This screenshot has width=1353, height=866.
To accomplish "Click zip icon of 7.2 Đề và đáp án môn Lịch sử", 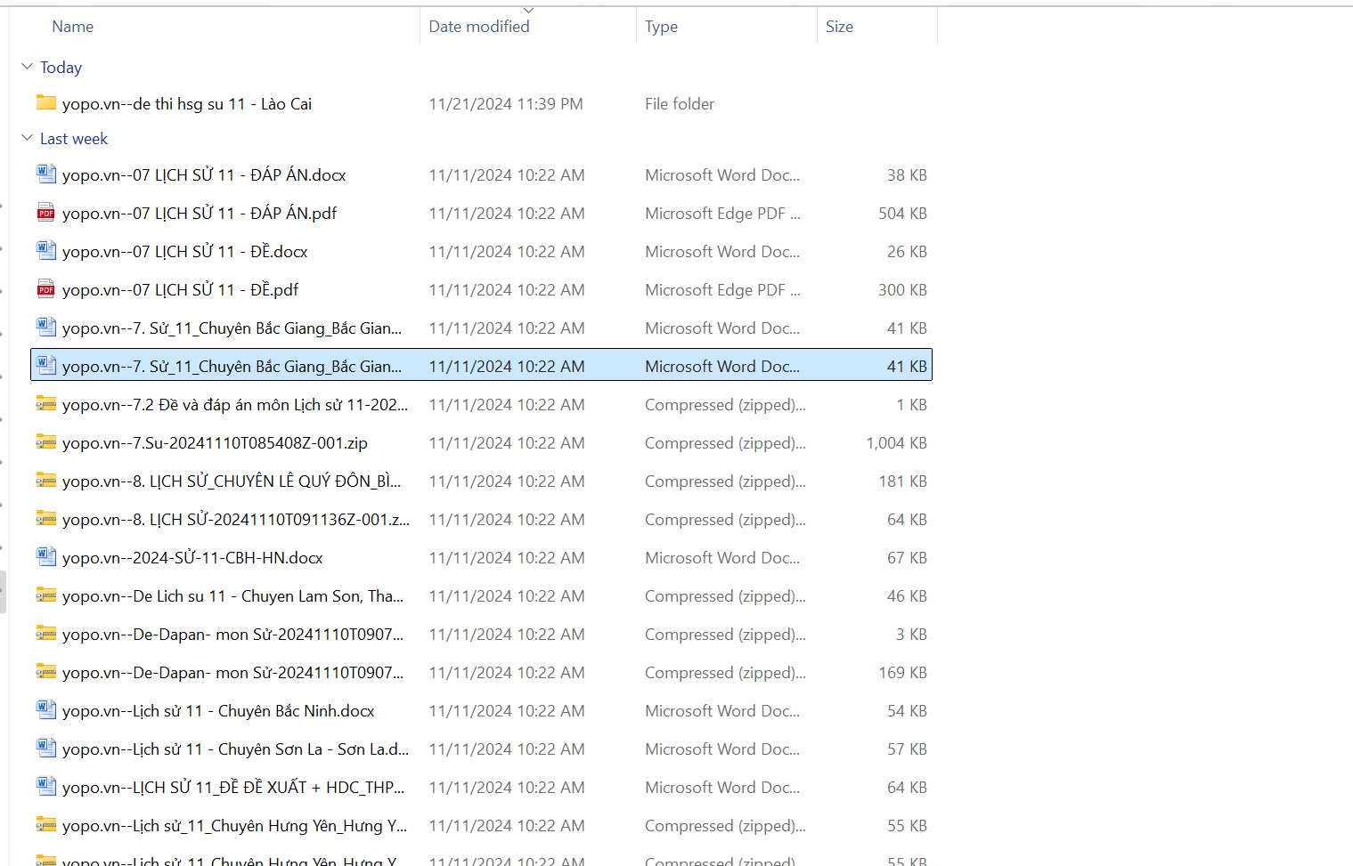I will pos(46,404).
